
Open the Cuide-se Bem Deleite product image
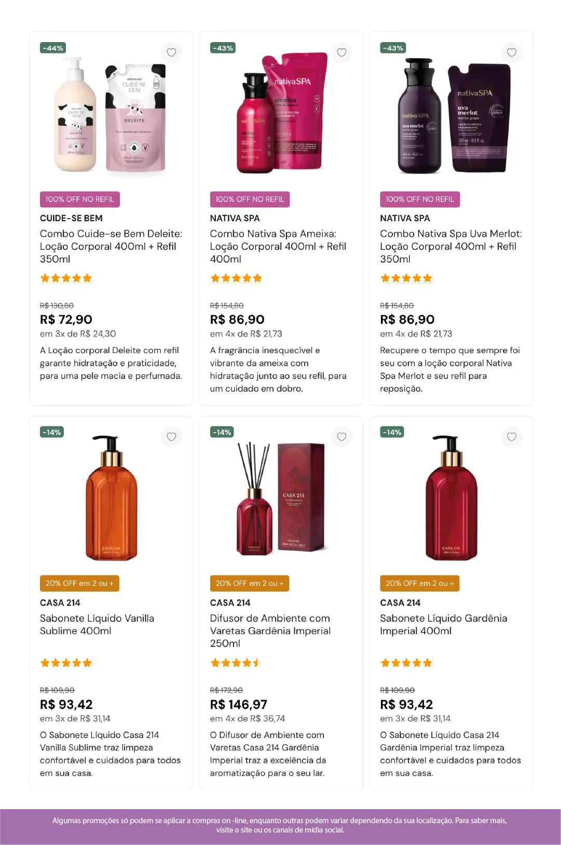click(x=111, y=115)
